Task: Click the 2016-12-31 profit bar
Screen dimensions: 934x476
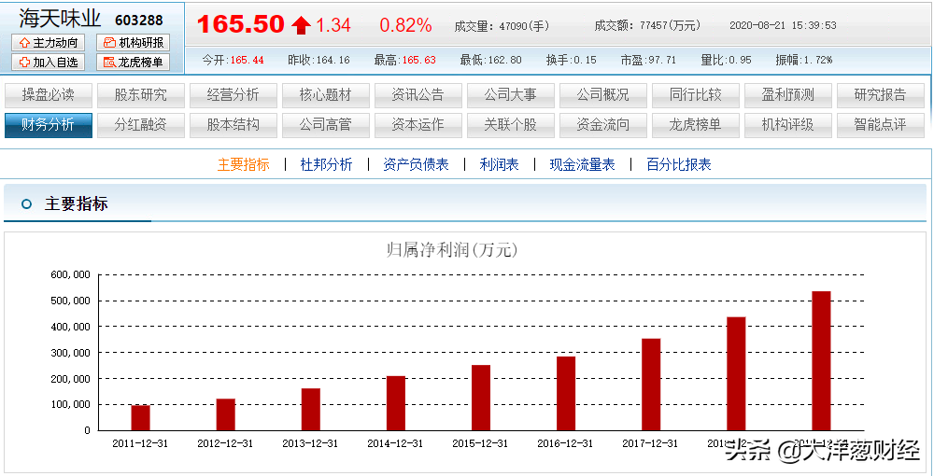Action: [x=566, y=393]
